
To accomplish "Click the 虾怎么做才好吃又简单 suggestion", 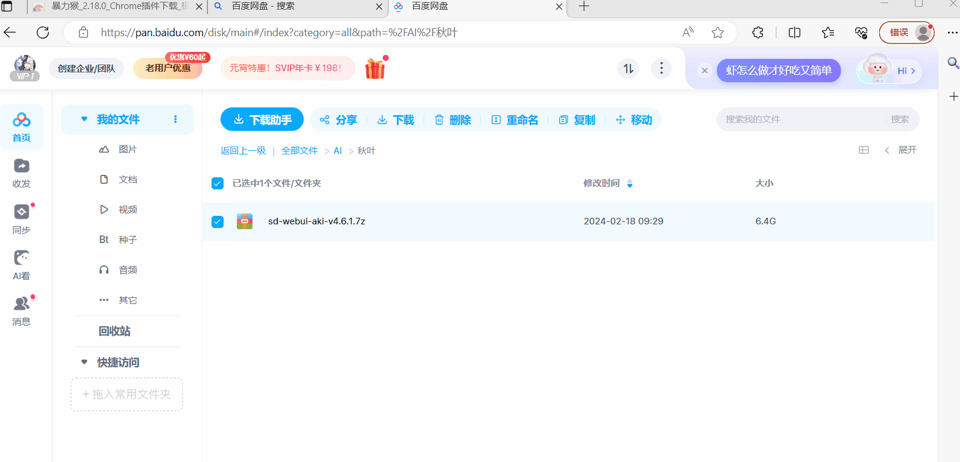I will pyautogui.click(x=779, y=71).
